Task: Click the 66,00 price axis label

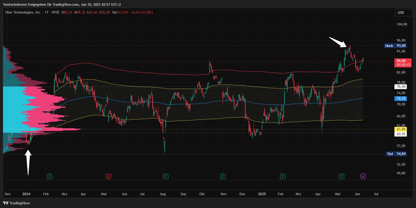Action: pyautogui.click(x=401, y=116)
